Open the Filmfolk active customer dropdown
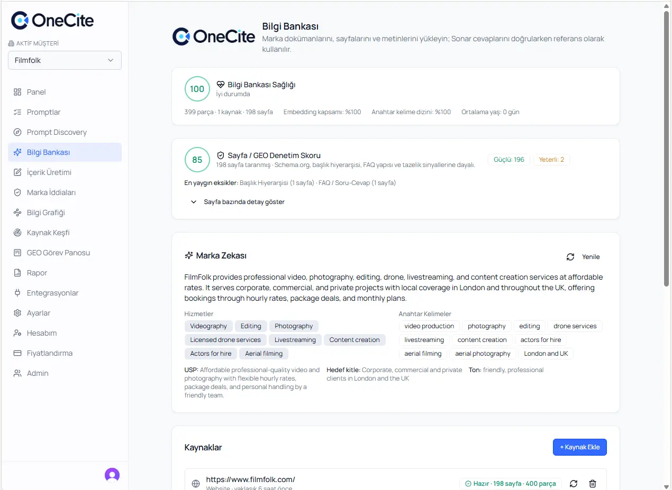The width and height of the screenshot is (672, 490). tap(65, 60)
